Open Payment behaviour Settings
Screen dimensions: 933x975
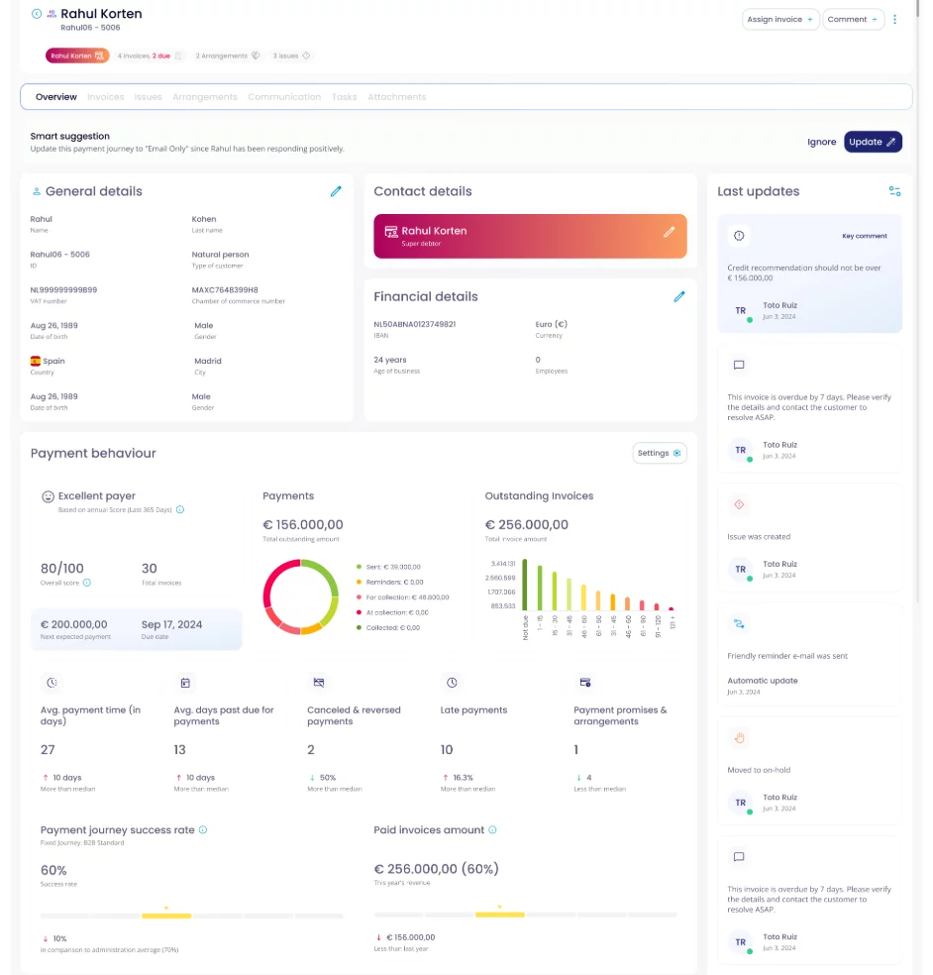pos(660,453)
